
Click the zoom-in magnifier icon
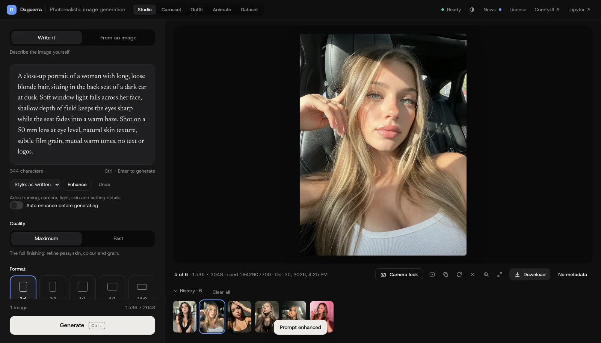486,274
